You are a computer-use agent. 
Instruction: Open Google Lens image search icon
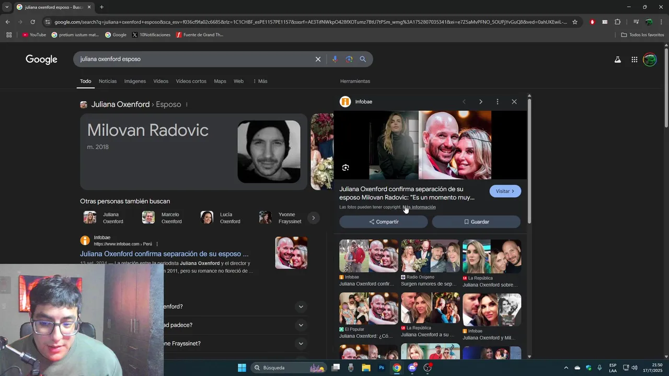[x=349, y=59]
